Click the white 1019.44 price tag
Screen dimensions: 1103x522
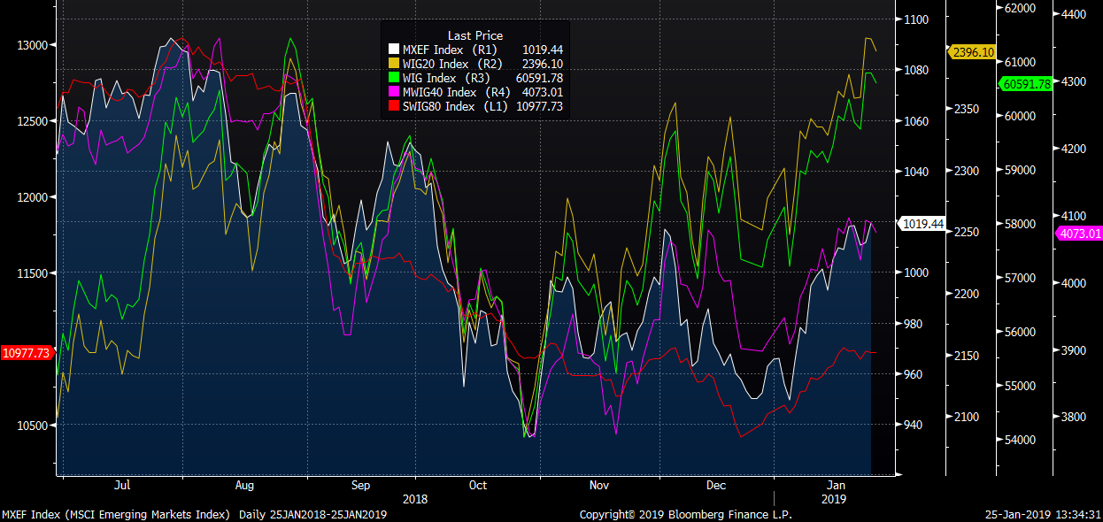point(924,224)
